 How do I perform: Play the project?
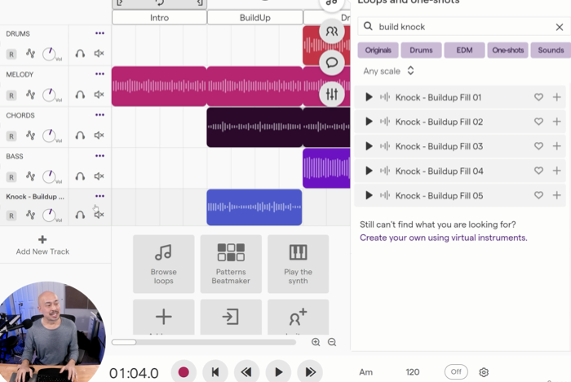pyautogui.click(x=279, y=371)
